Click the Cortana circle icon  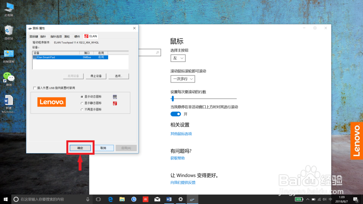point(16,199)
